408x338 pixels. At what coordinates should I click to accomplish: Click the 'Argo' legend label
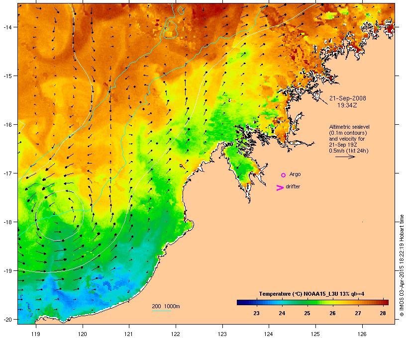point(295,174)
